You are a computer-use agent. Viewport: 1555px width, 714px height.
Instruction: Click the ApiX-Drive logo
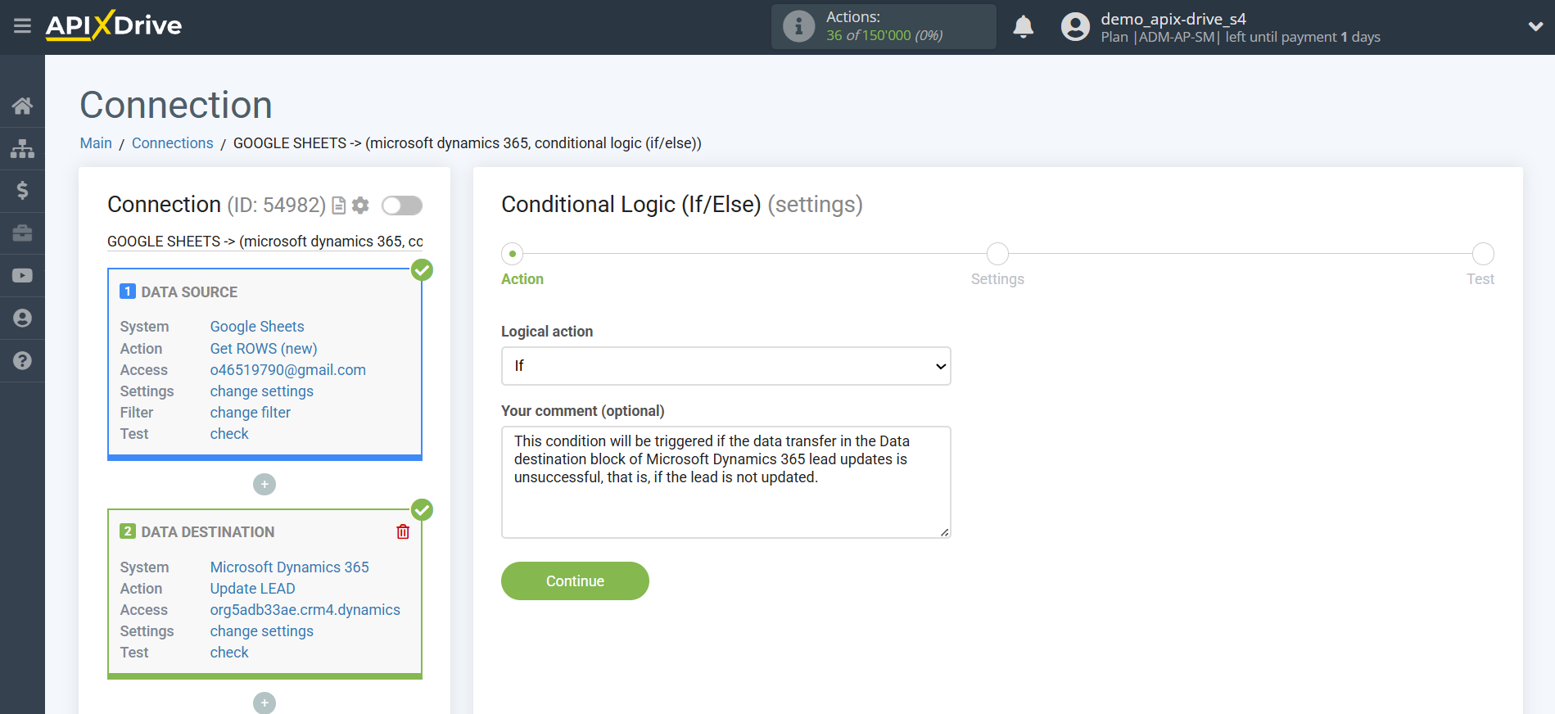(114, 25)
